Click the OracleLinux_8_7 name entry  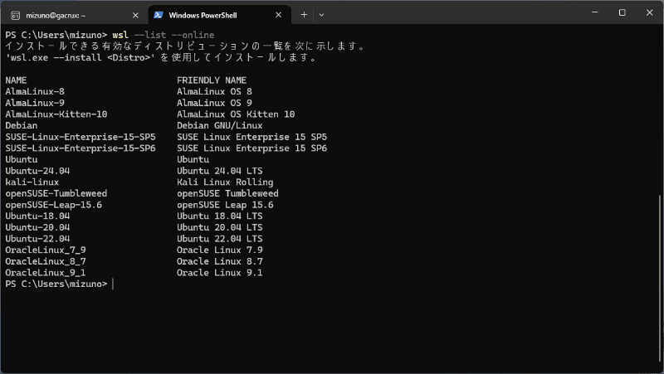(46, 261)
